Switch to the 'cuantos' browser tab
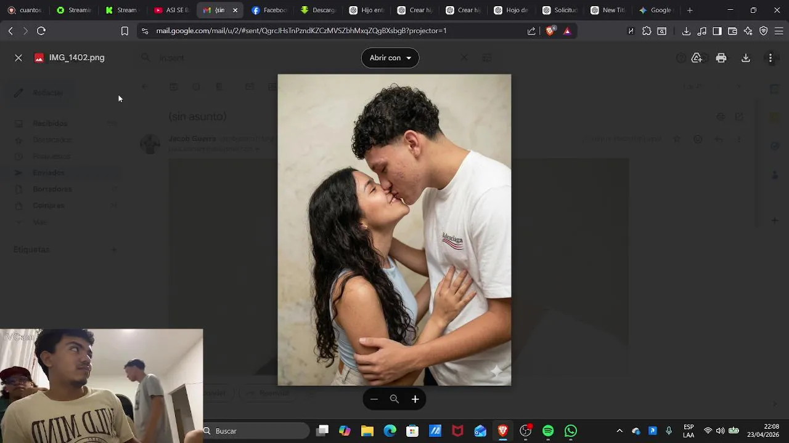Viewport: 789px width, 443px height. (x=25, y=10)
